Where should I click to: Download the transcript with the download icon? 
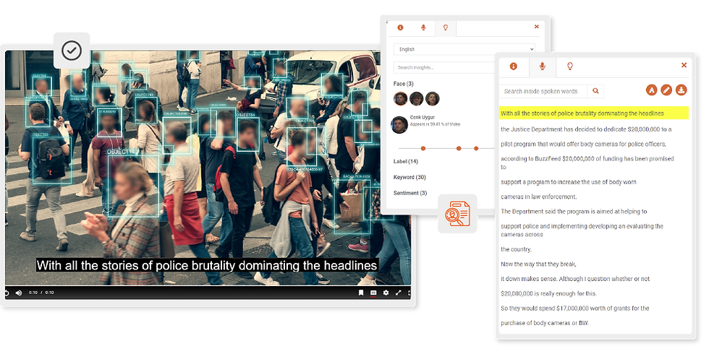(682, 90)
